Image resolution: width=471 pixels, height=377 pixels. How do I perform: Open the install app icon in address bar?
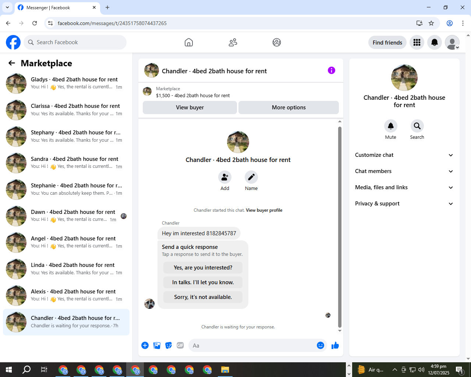pyautogui.click(x=419, y=23)
